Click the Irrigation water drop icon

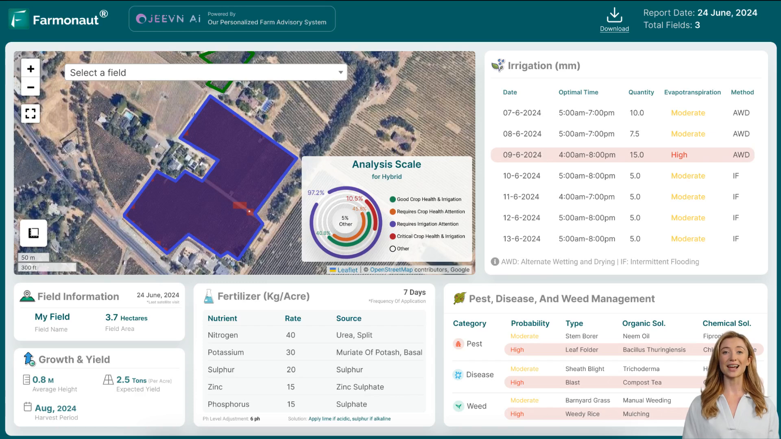click(498, 65)
